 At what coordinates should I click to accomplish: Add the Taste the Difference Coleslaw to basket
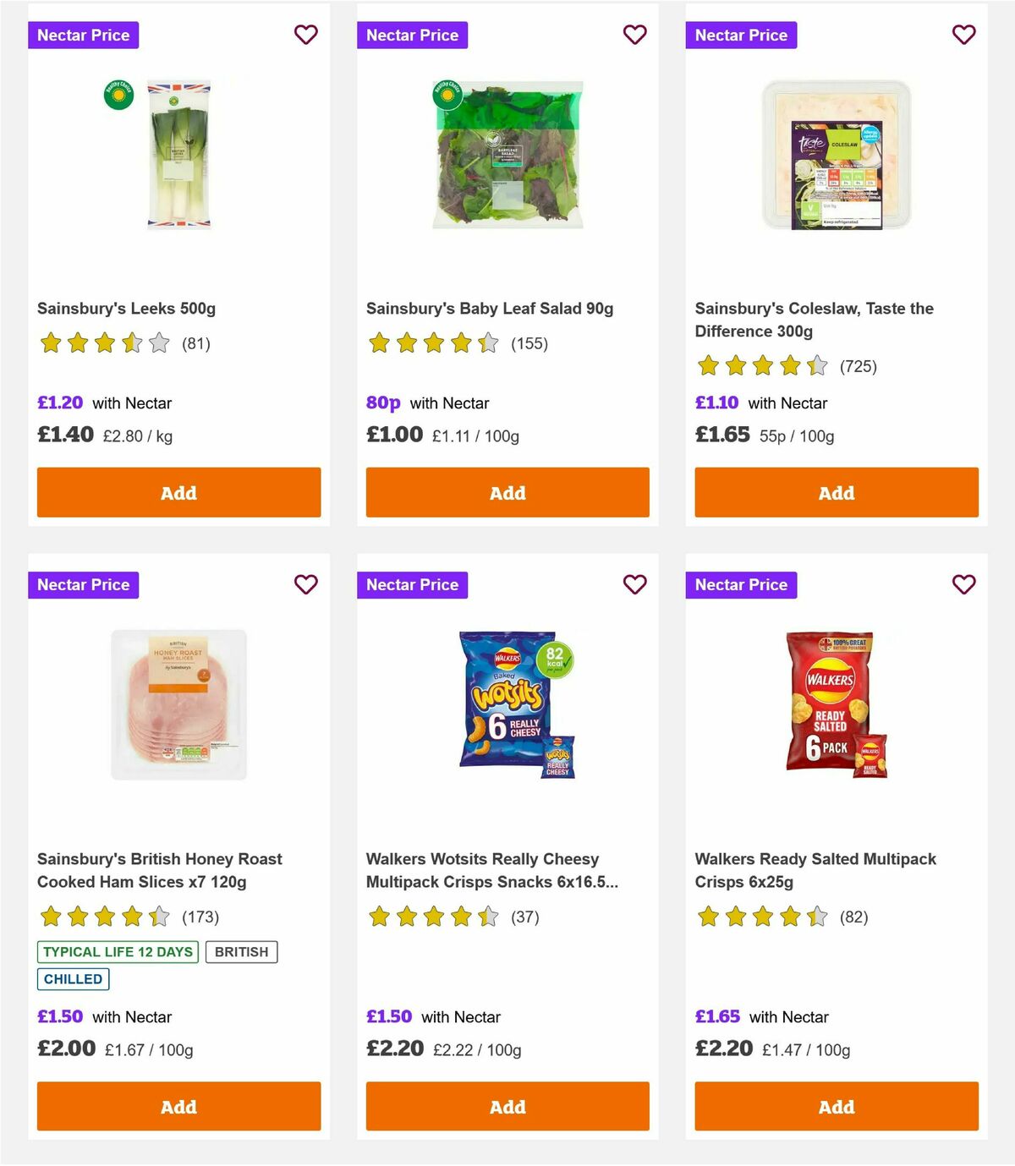point(836,492)
